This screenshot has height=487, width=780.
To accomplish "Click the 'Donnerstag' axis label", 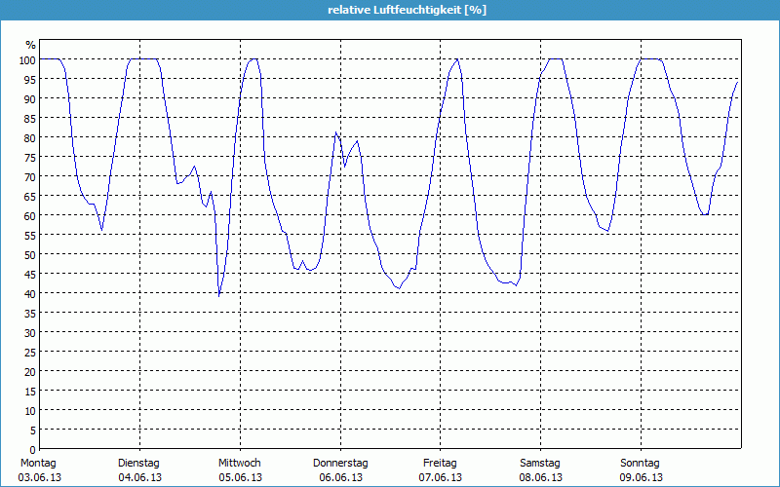I will point(340,463).
